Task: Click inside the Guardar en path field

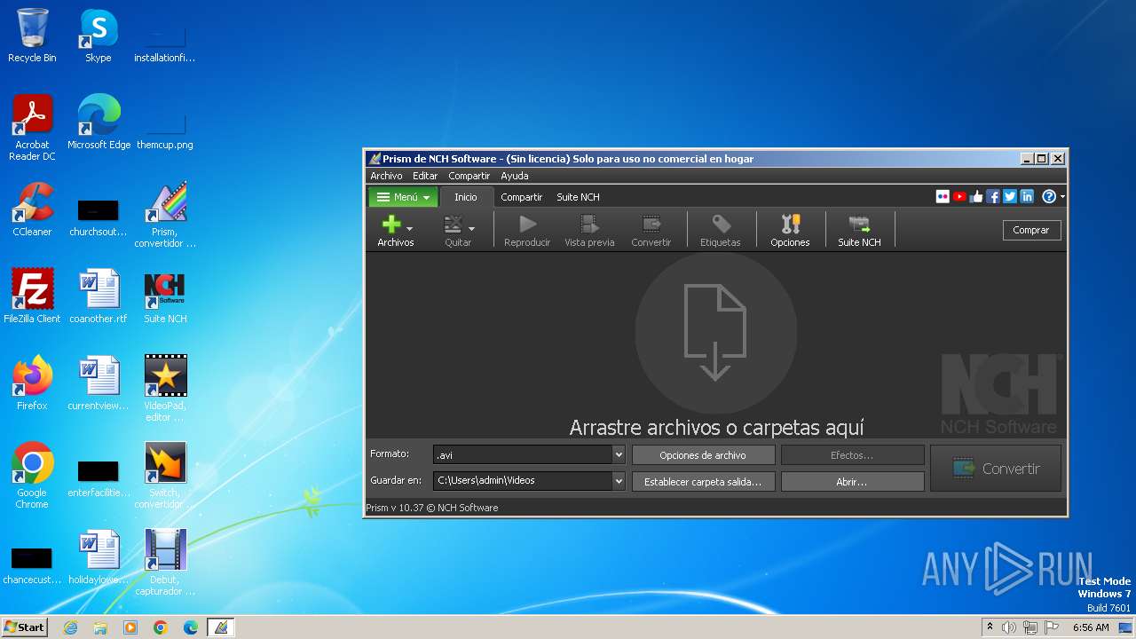Action: tap(523, 480)
